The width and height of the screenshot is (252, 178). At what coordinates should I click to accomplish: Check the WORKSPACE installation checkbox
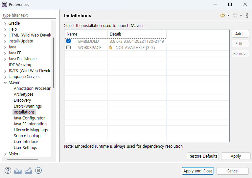click(x=68, y=47)
